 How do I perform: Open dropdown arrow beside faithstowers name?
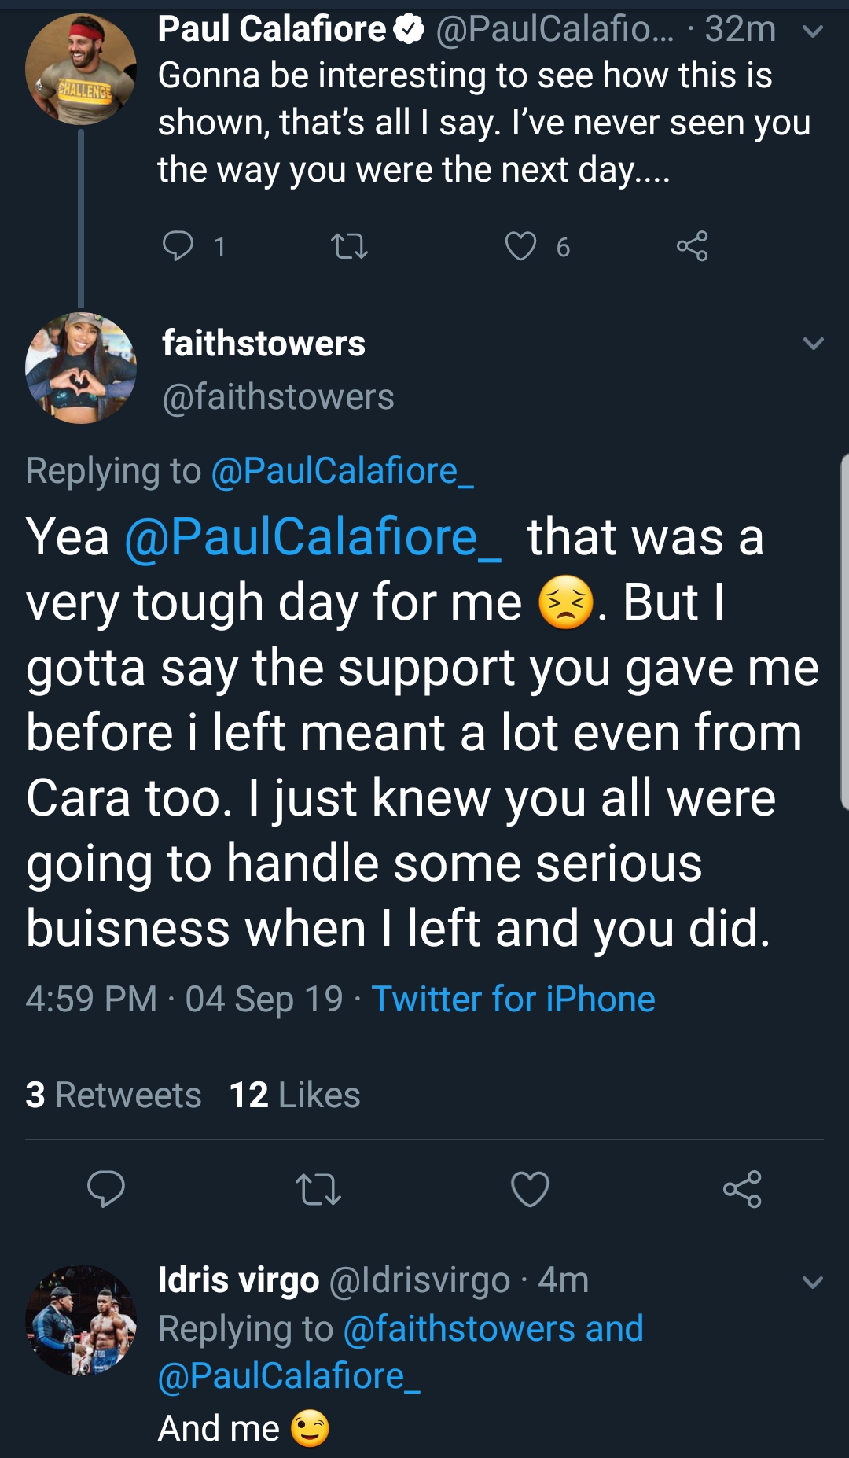pos(813,343)
